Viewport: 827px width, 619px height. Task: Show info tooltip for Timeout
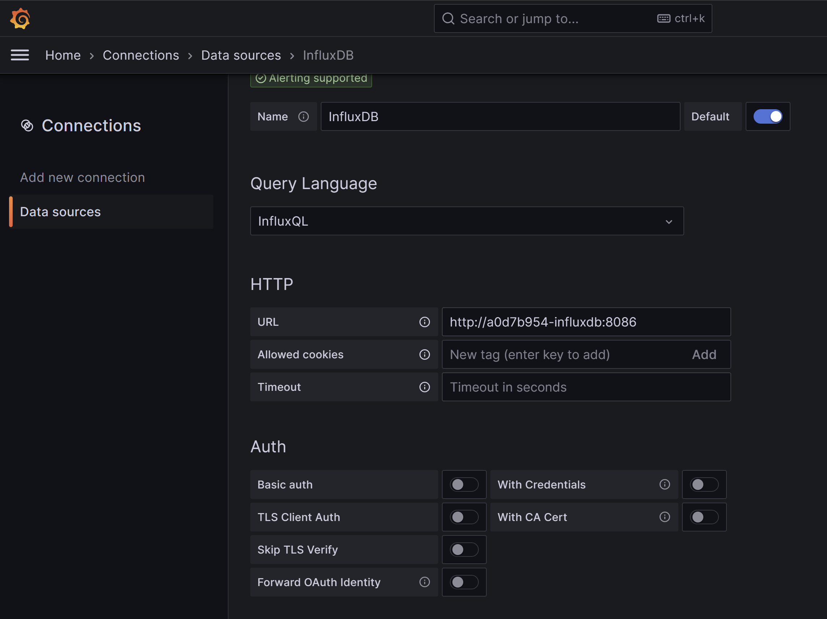(x=425, y=387)
